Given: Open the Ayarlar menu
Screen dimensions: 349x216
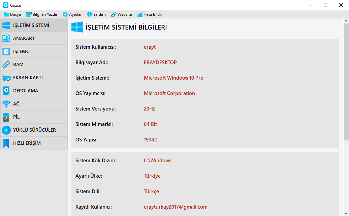Looking at the screenshot, I should pyautogui.click(x=72, y=14).
